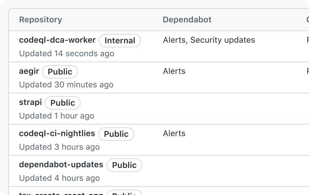The width and height of the screenshot is (309, 195).
Task: Click the Public badge next to strapi
Action: (x=63, y=103)
